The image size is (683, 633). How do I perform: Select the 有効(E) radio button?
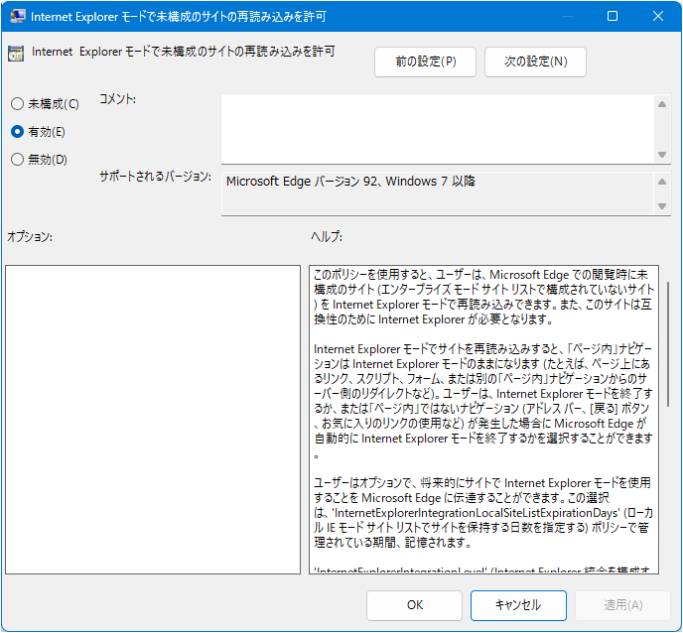pyautogui.click(x=17, y=131)
